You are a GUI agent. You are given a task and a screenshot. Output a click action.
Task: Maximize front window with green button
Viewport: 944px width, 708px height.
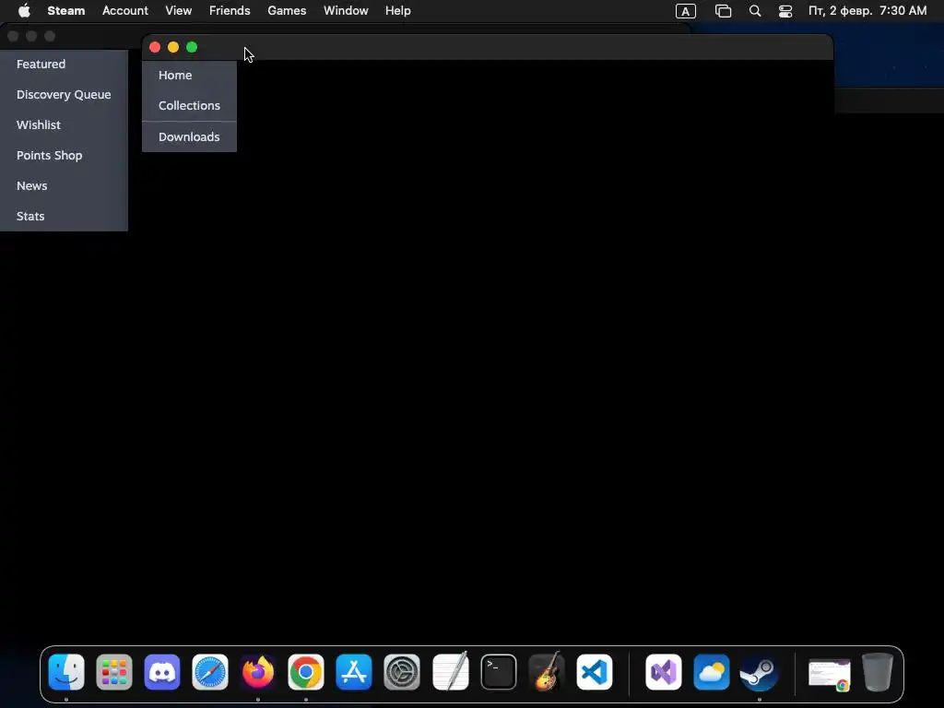pyautogui.click(x=192, y=47)
